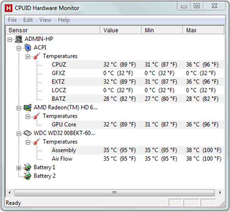Viewport: 230px width, 212px height.
Task: Select the ADMIN-HP tree label
Action: point(39,39)
